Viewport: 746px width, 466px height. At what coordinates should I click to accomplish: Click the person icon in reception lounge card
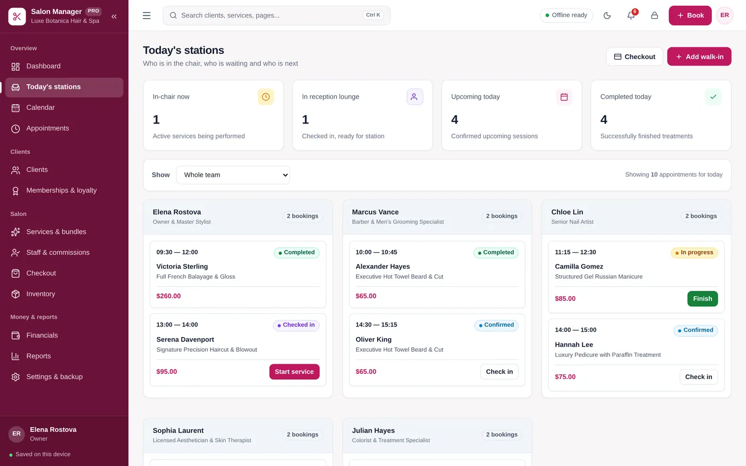tap(415, 97)
